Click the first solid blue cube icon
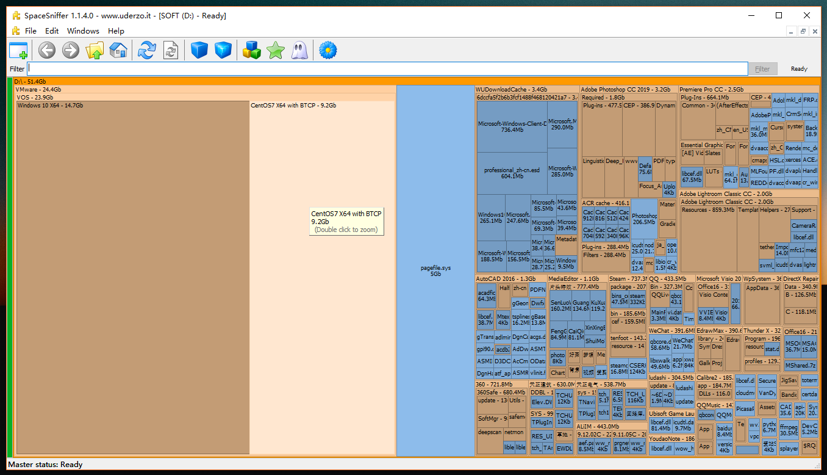 point(199,50)
